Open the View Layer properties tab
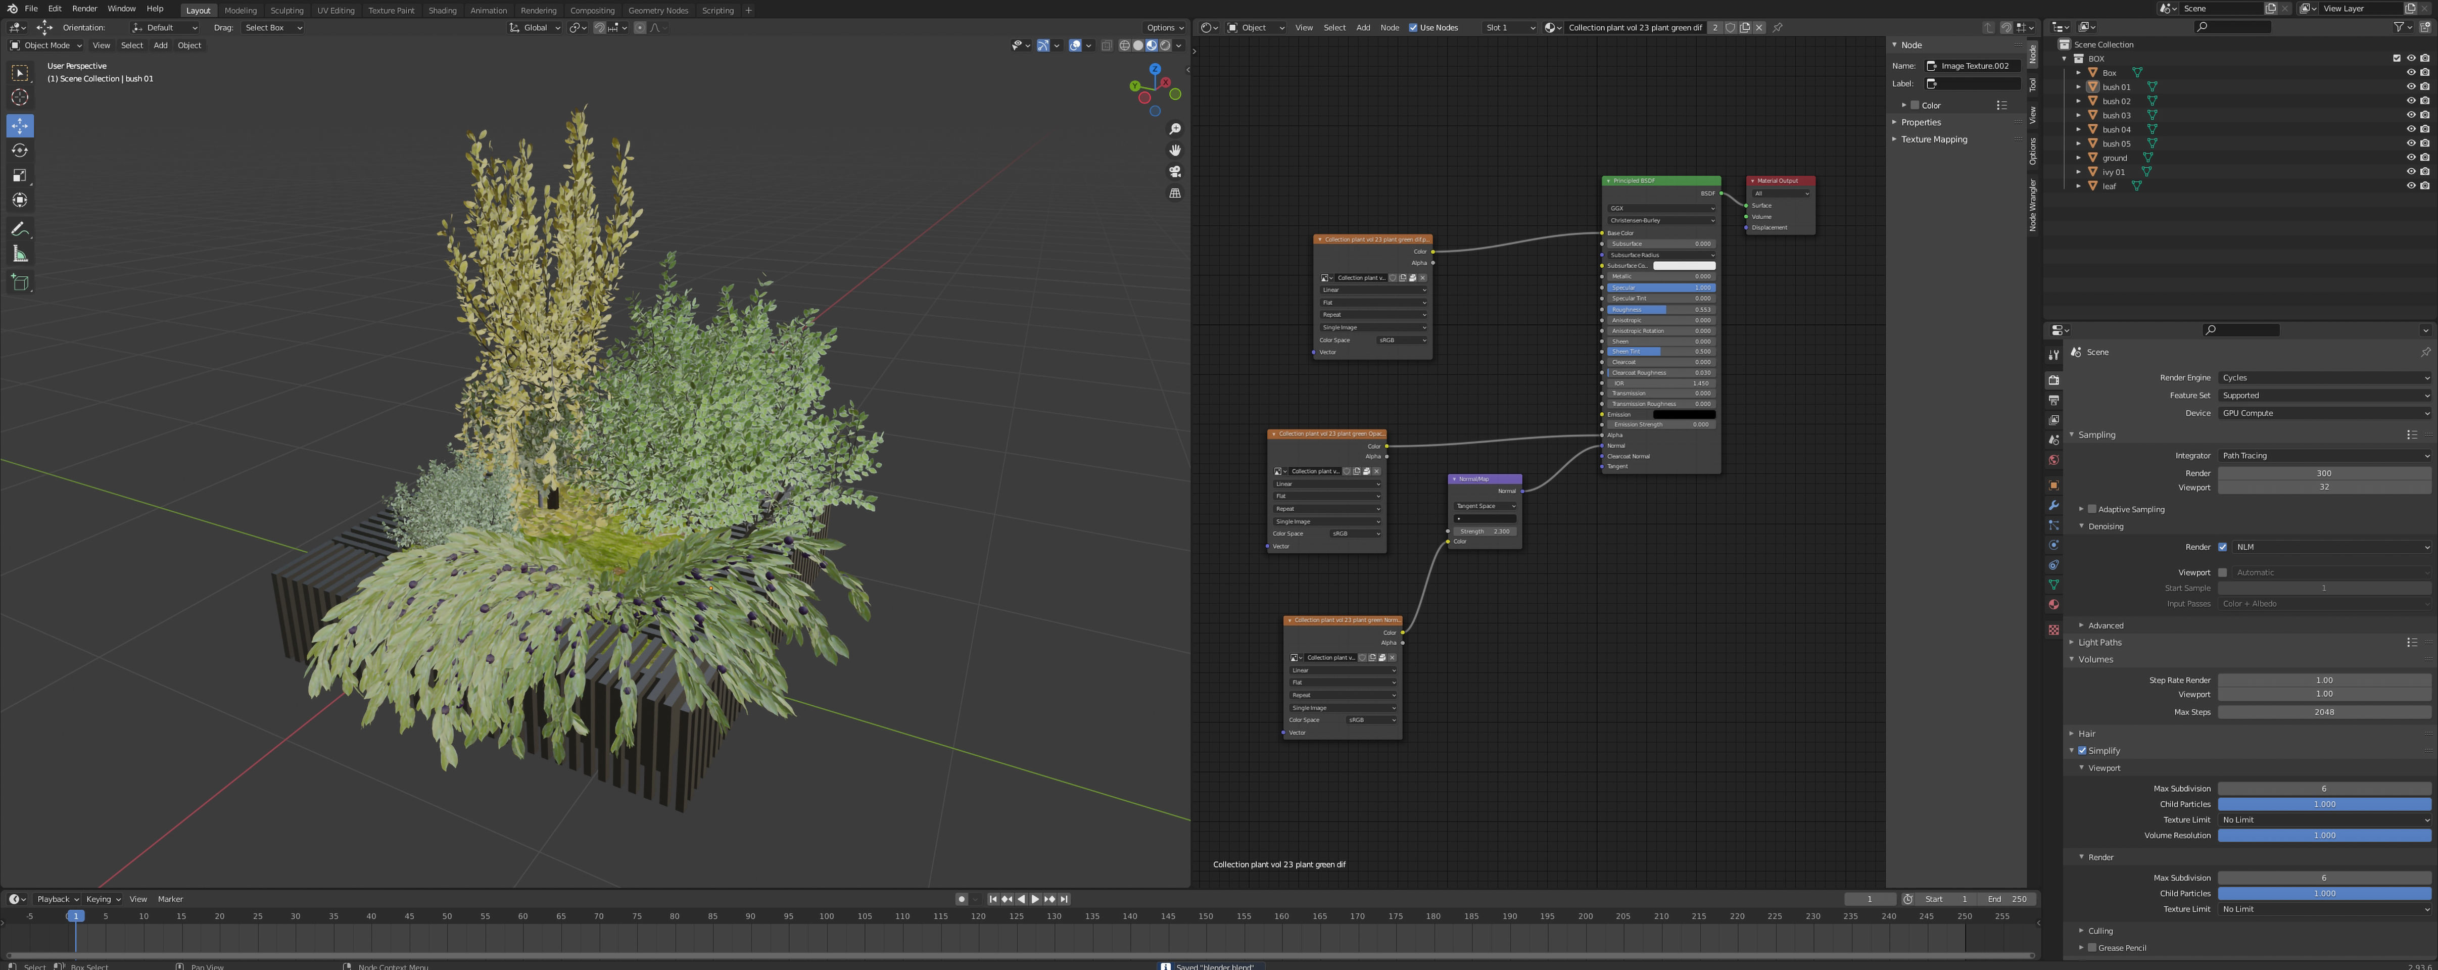Image resolution: width=2438 pixels, height=970 pixels. pyautogui.click(x=2053, y=420)
